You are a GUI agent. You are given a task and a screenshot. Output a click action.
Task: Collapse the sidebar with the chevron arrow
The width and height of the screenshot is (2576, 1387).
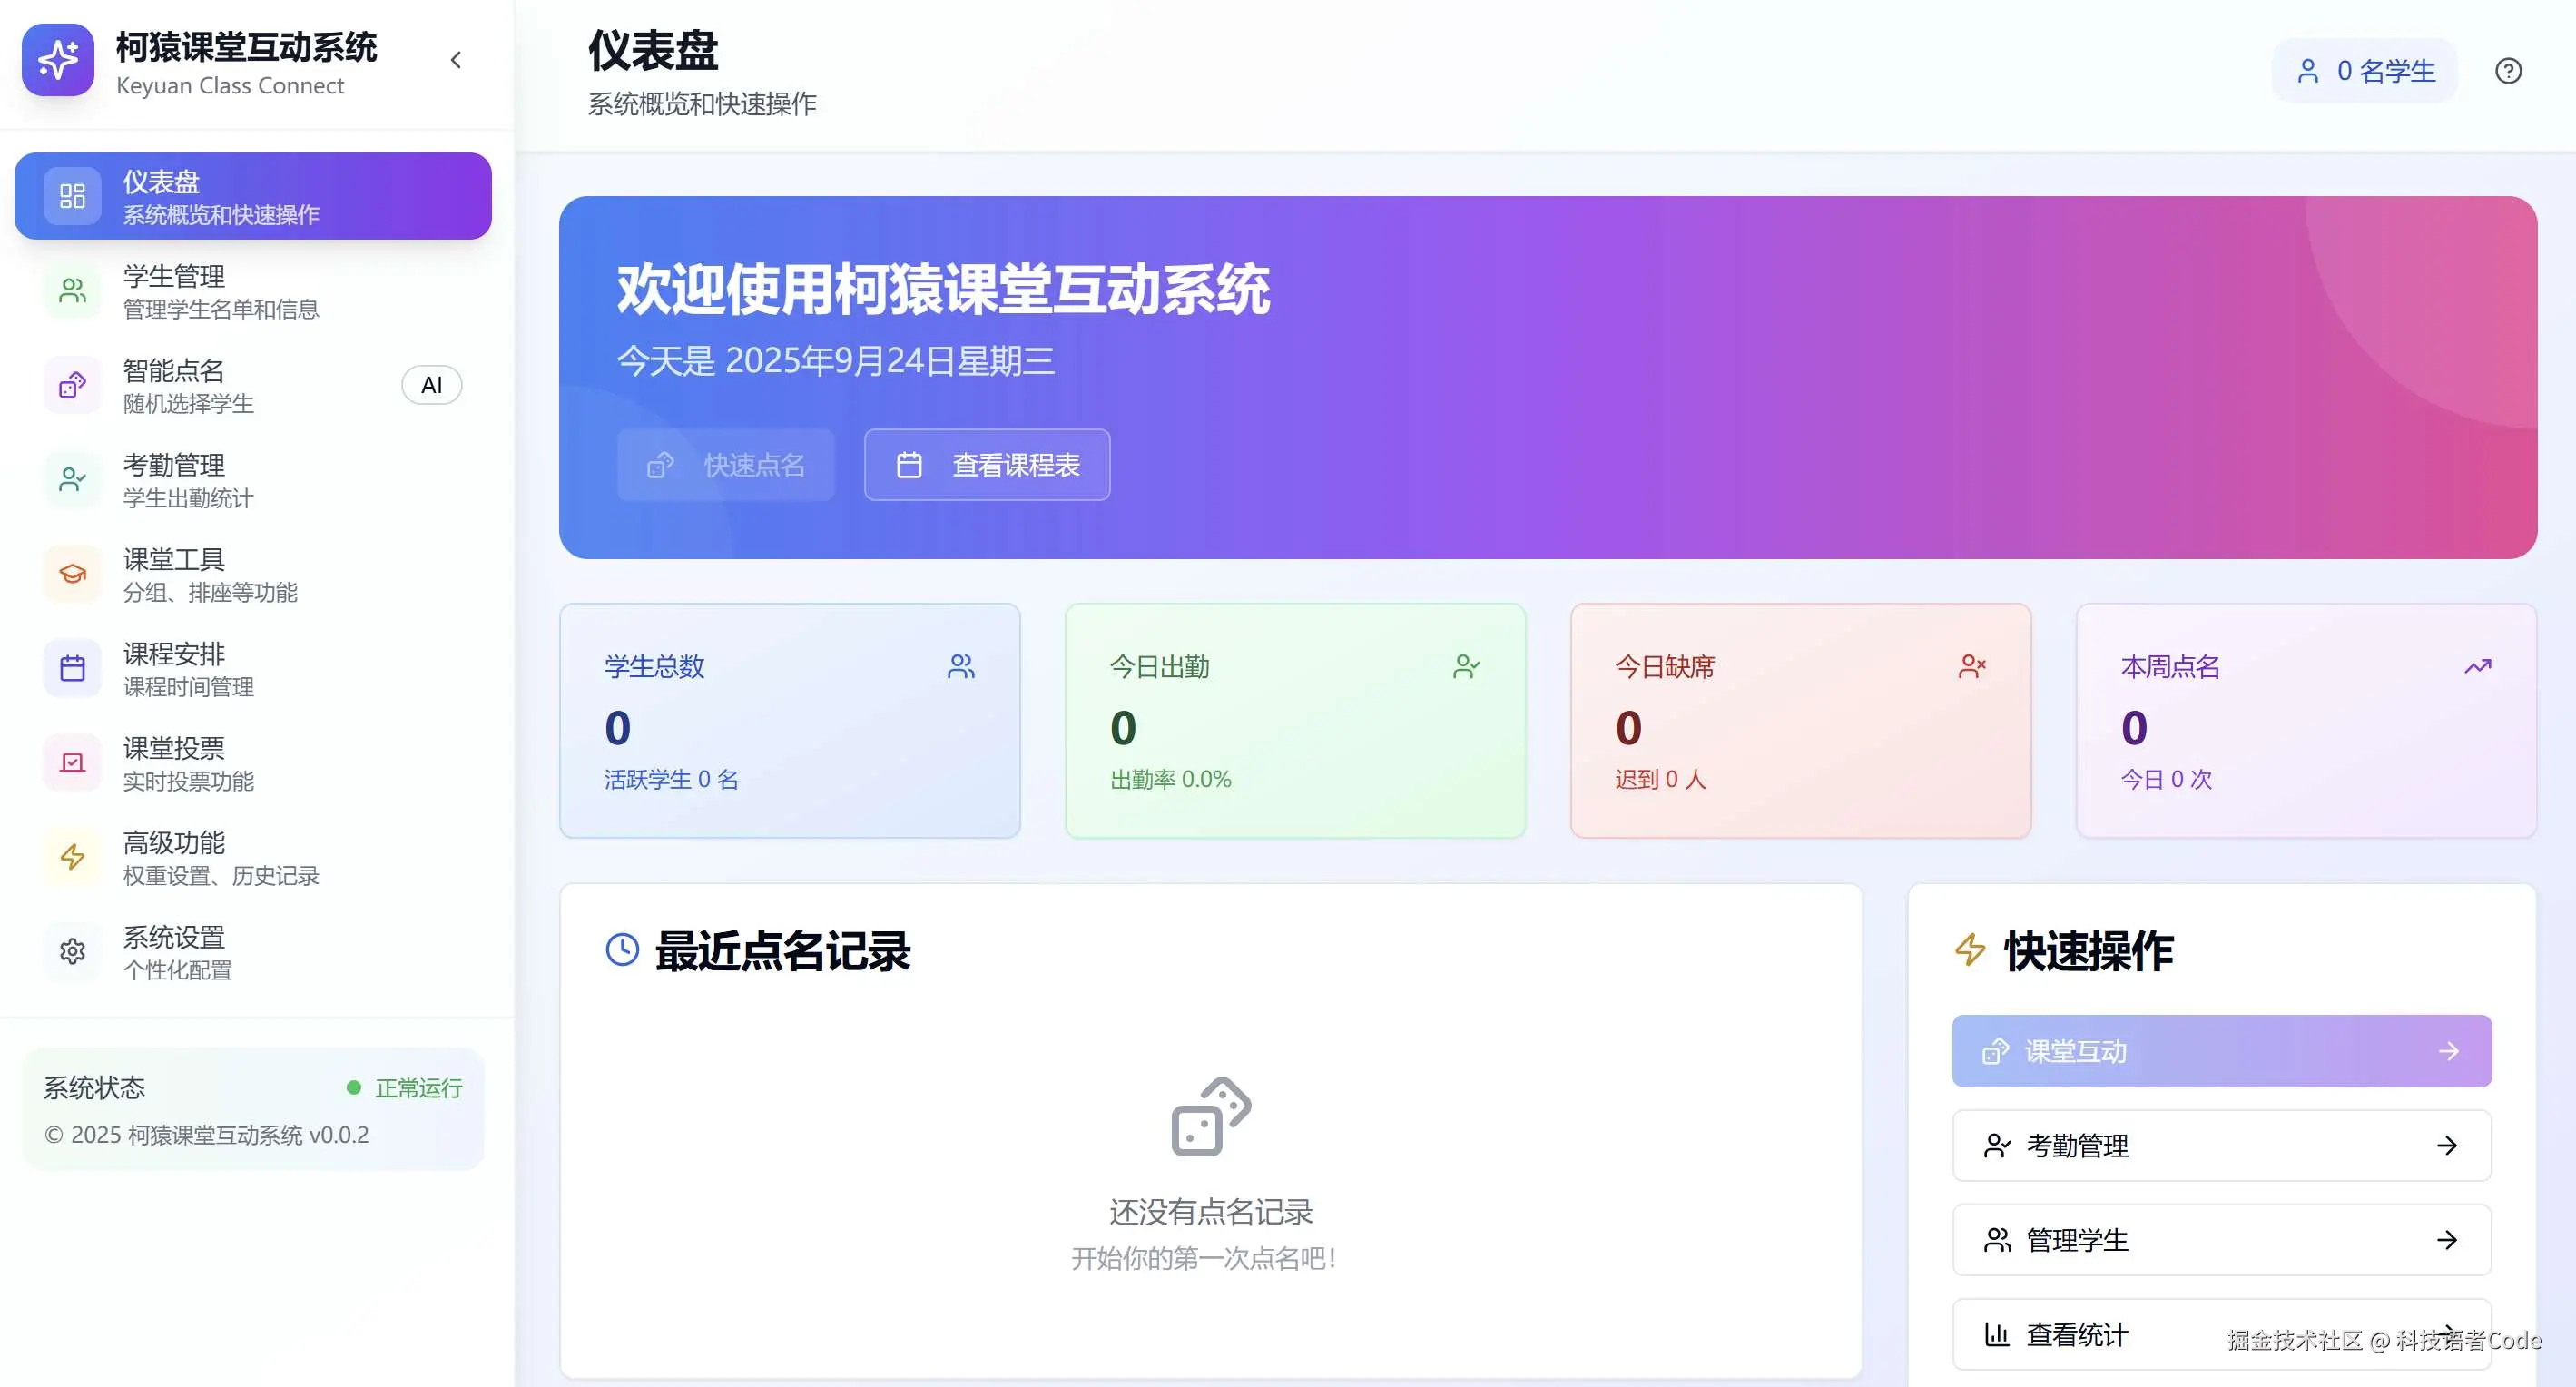tap(456, 60)
